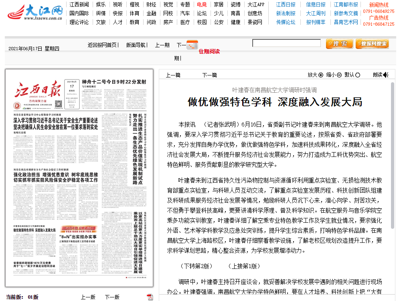Screen dimensions: 401x301
Task: Open 版面导航 page navigation menu
Action: pyautogui.click(x=136, y=45)
